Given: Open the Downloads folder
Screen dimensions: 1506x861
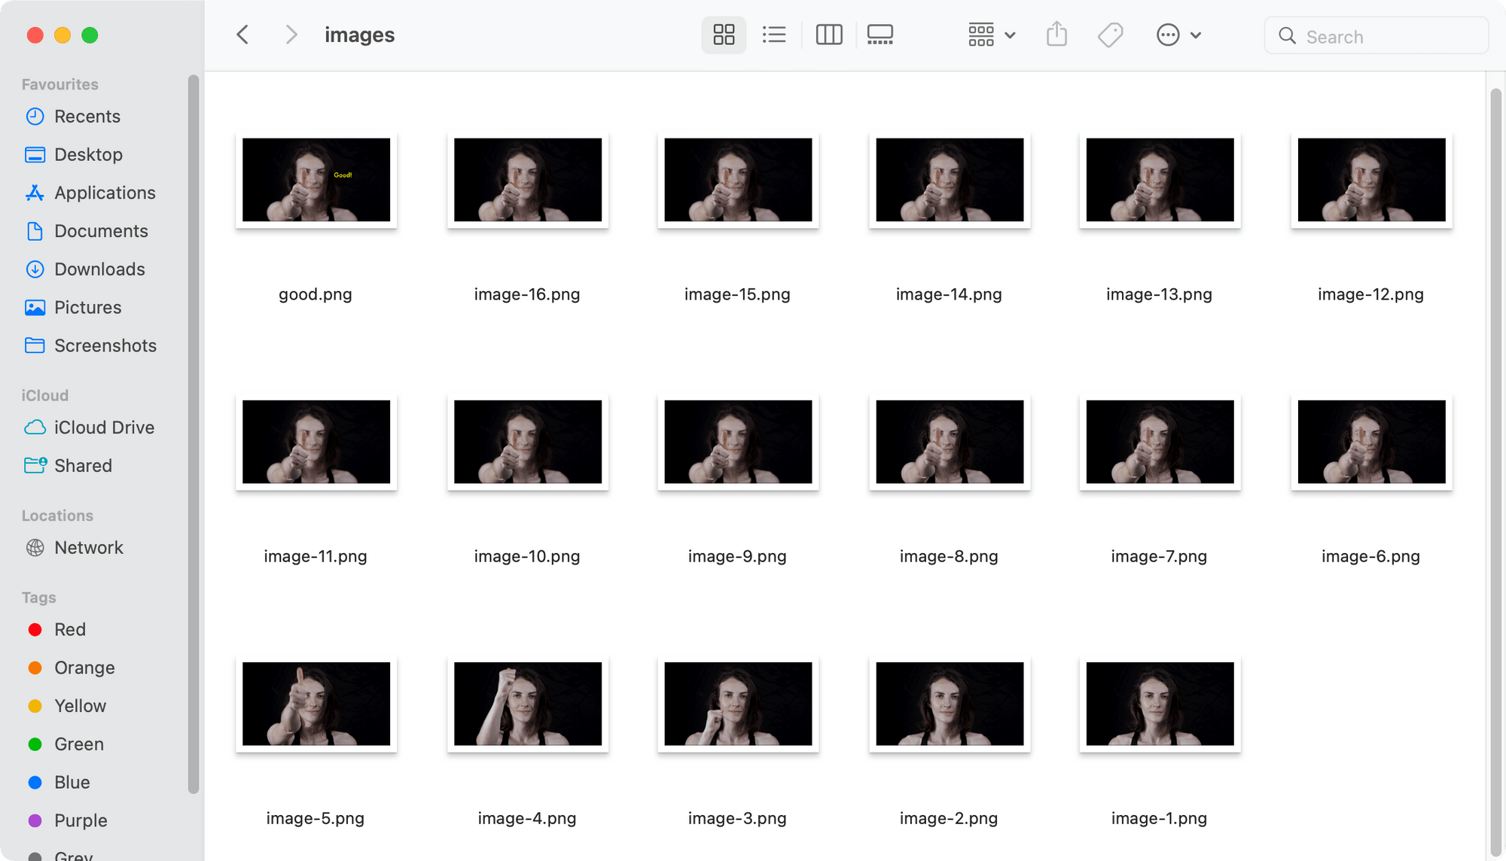Looking at the screenshot, I should [99, 269].
